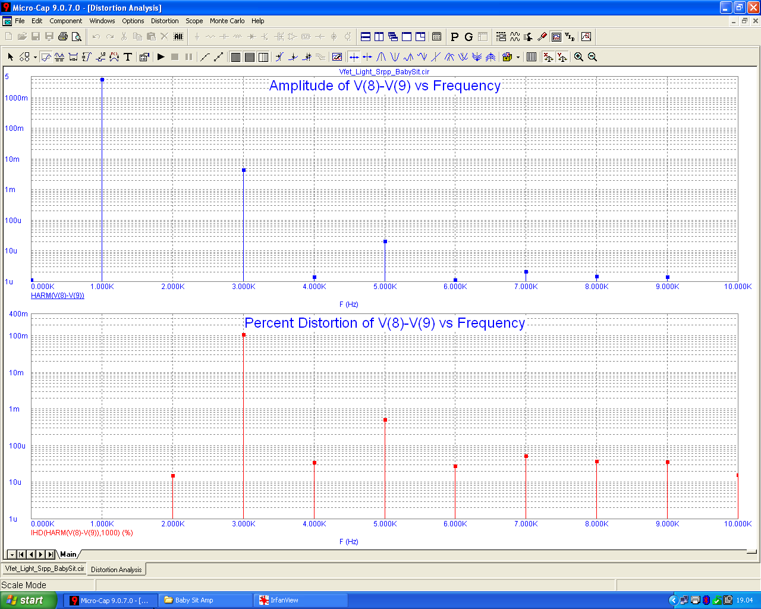Click the go-to-last-page scroll button
This screenshot has width=761, height=609.
[51, 554]
